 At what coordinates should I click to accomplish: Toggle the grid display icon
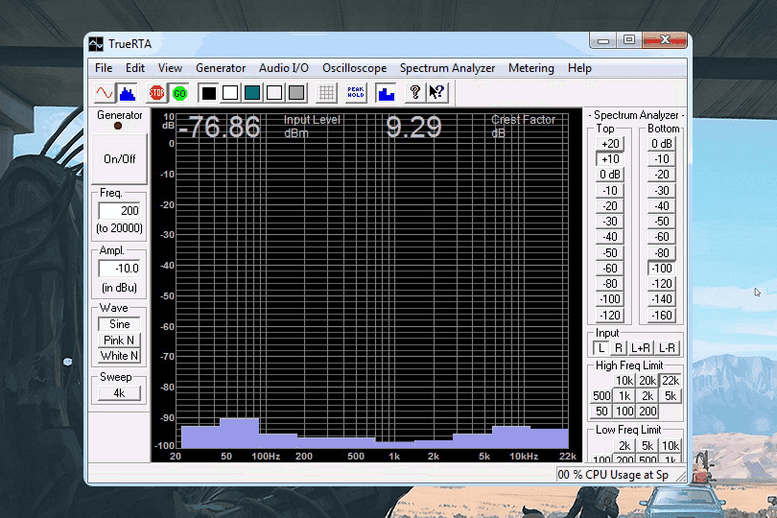327,93
